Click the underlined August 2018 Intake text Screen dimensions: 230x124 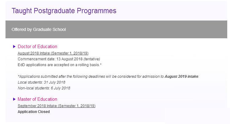click(53, 53)
